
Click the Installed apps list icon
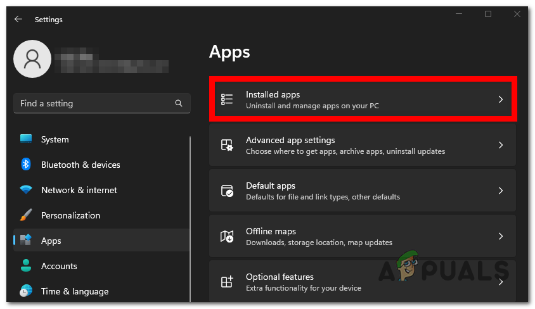227,99
